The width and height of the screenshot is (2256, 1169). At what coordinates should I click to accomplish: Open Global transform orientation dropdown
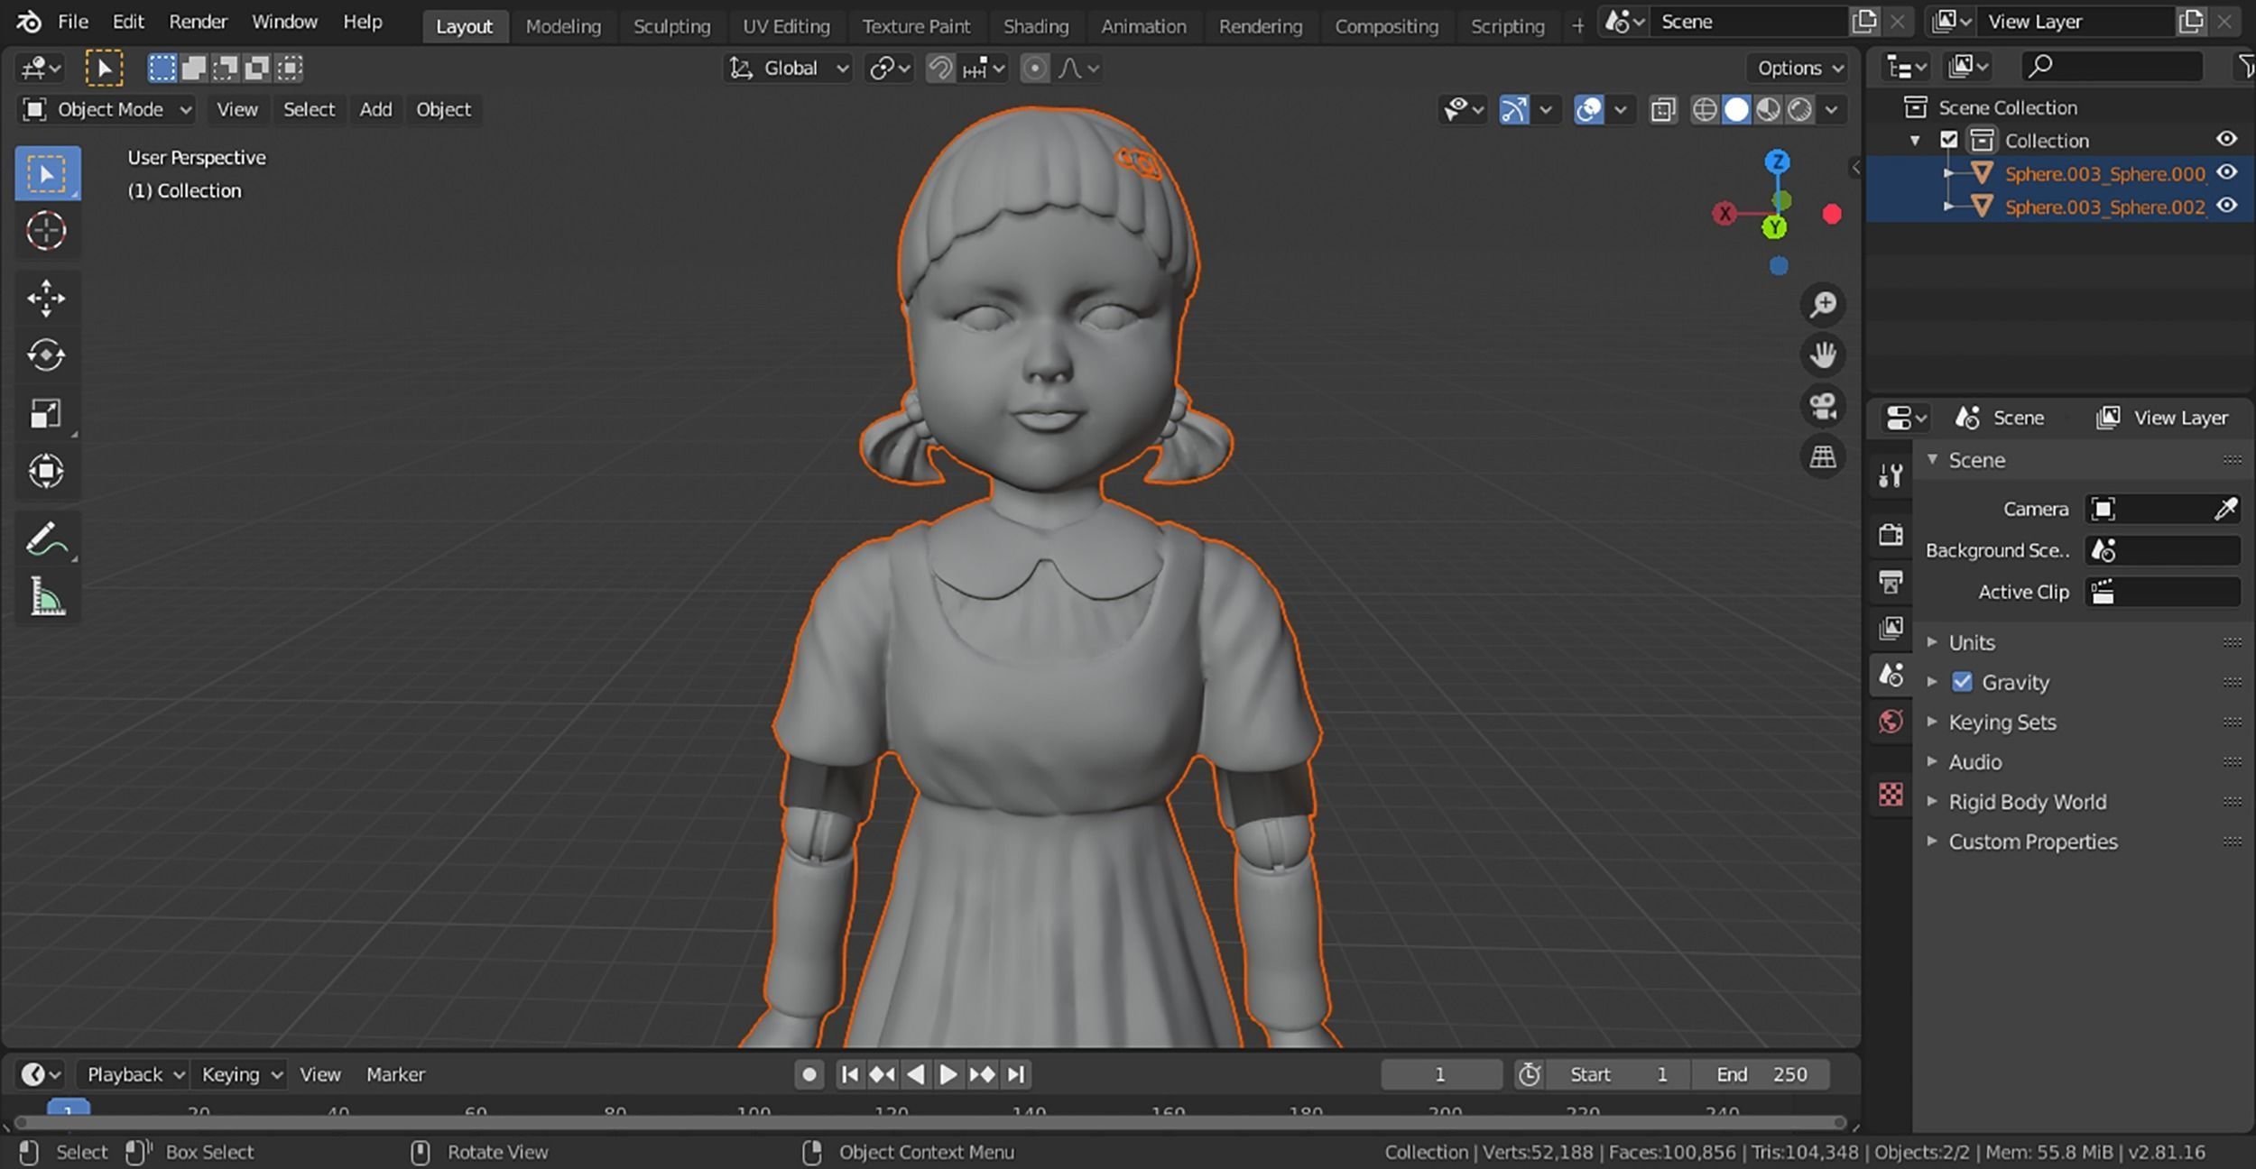click(x=790, y=69)
